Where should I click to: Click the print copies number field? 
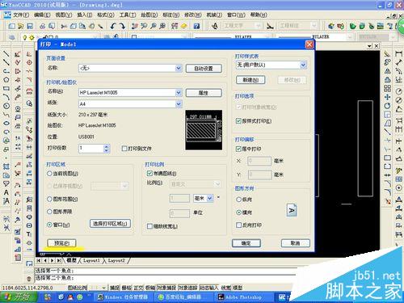click(91, 149)
